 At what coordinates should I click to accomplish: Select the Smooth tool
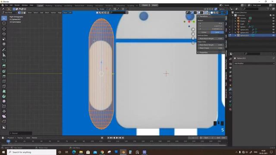click(4, 101)
